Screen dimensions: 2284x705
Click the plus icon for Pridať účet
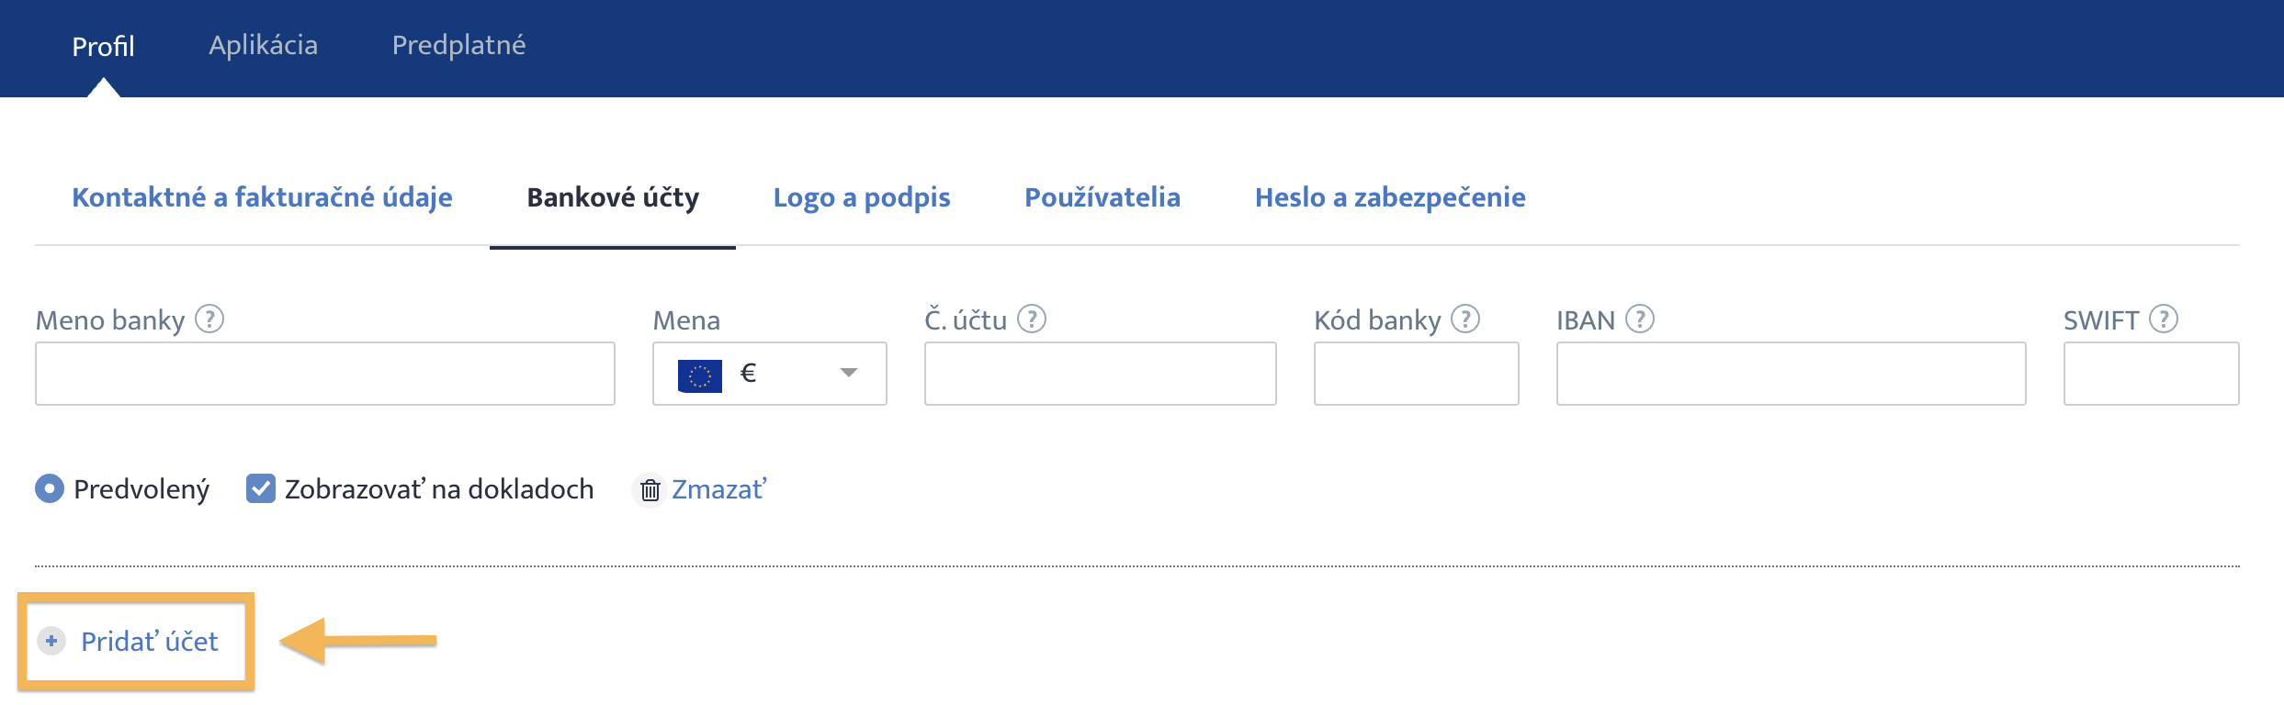[x=51, y=641]
